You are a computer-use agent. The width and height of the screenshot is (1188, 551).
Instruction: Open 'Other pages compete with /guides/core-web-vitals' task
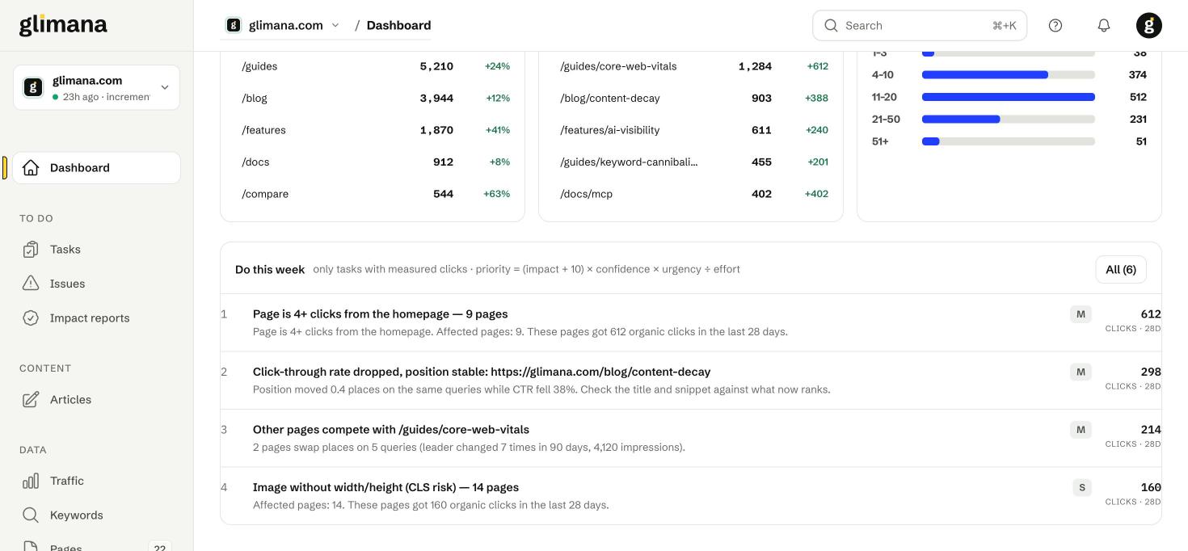pyautogui.click(x=691, y=438)
